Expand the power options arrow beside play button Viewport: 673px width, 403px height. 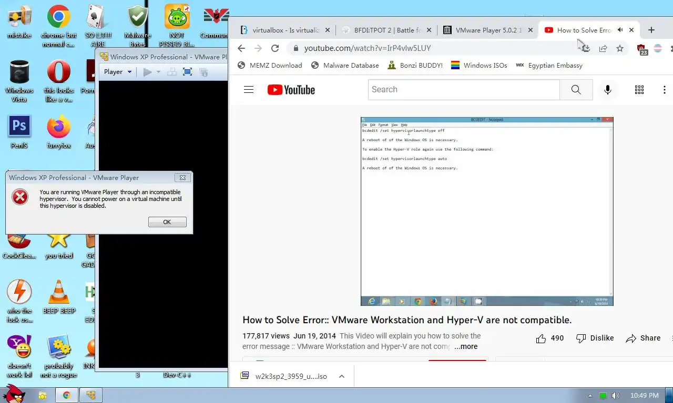pos(158,72)
